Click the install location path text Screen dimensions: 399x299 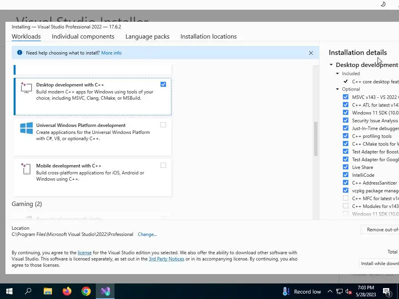pos(72,234)
